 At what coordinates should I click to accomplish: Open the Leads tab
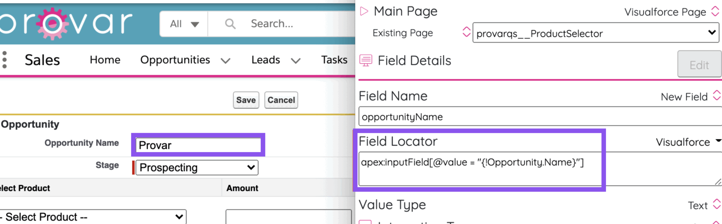tap(266, 60)
